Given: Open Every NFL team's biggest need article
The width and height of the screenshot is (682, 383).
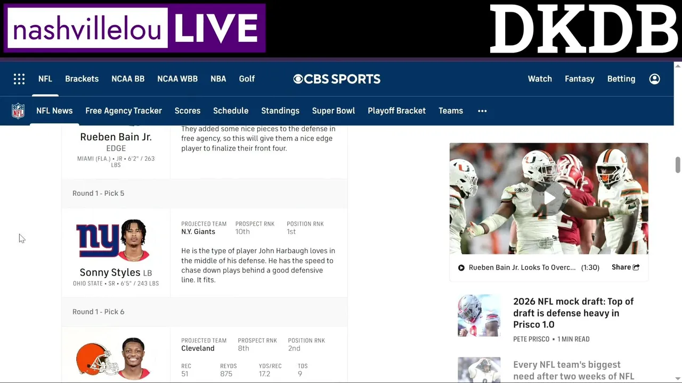Looking at the screenshot, I should (x=573, y=370).
